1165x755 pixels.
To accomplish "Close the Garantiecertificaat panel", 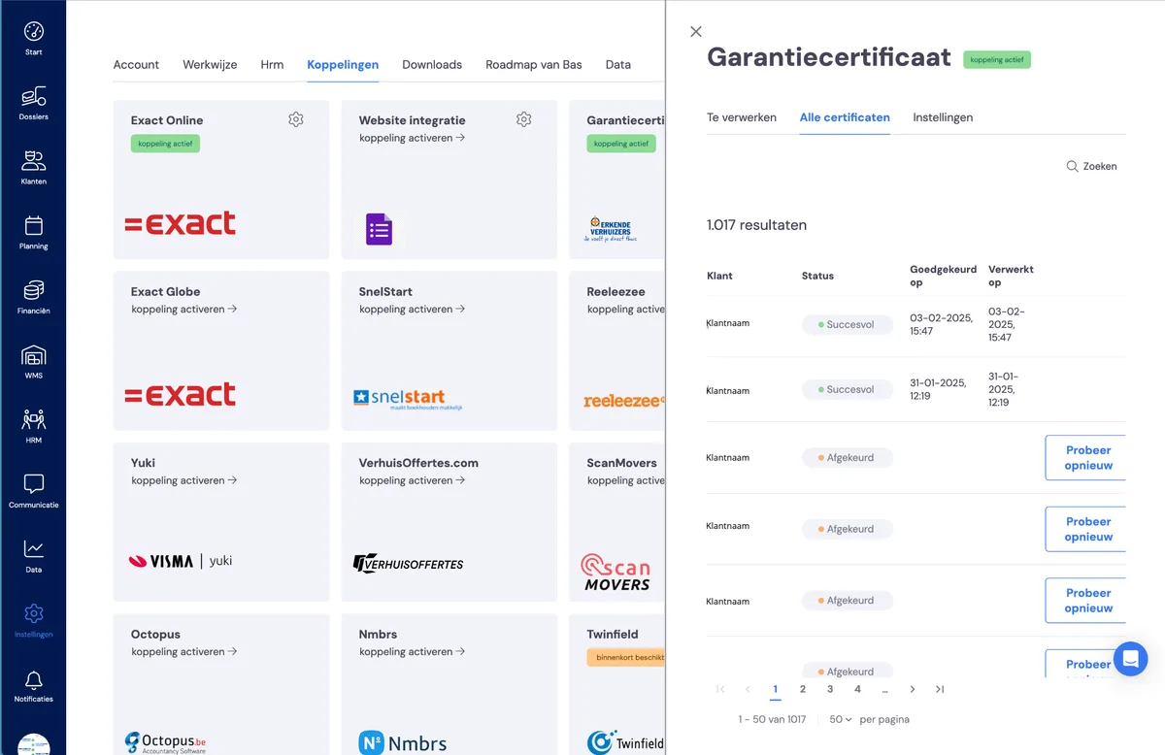I will point(696,32).
